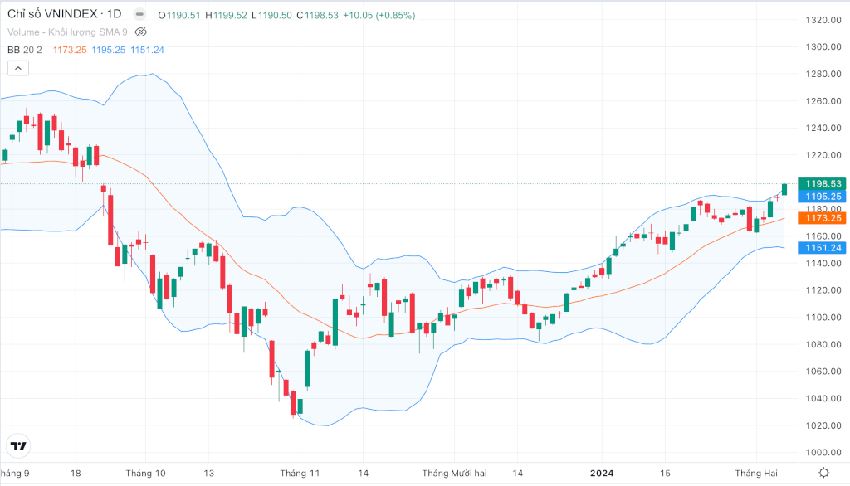
Task: Toggle Volume indicator visibility with the eye icon
Action: click(140, 32)
